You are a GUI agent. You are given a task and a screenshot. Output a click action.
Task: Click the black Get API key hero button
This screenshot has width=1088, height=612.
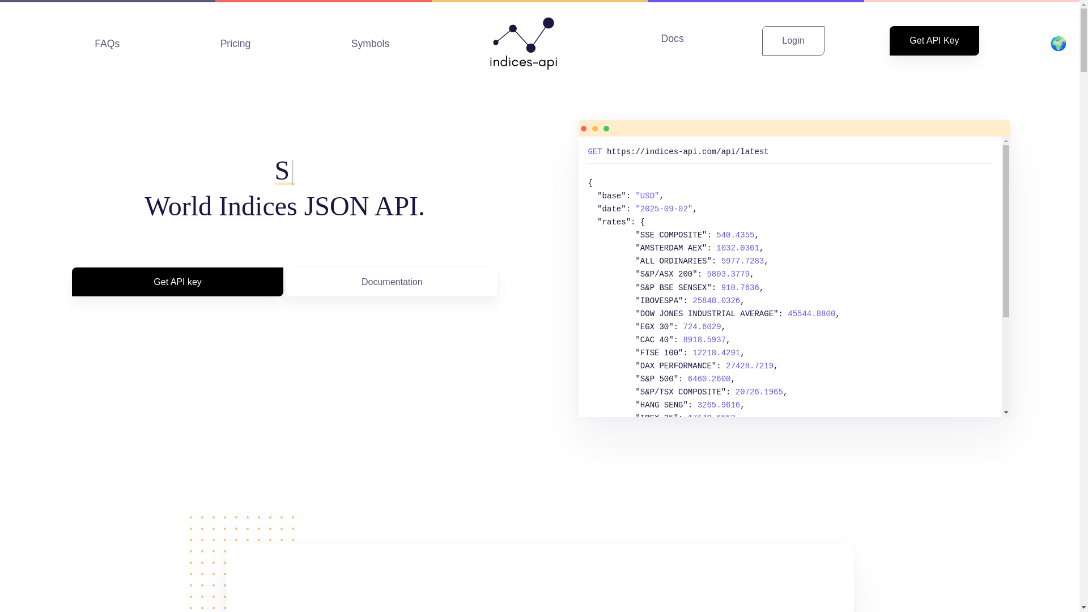tap(177, 282)
